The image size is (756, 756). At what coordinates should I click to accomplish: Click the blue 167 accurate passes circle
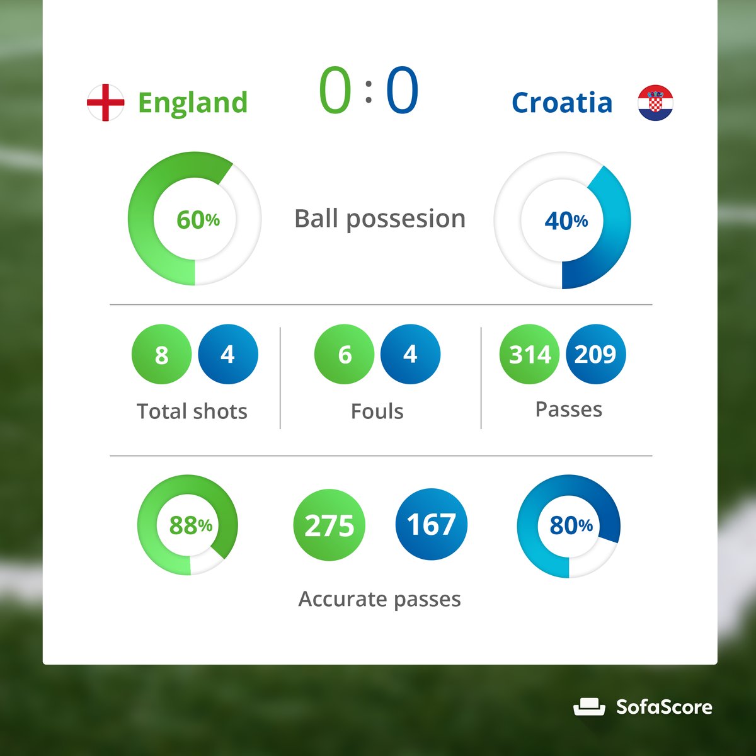[432, 524]
